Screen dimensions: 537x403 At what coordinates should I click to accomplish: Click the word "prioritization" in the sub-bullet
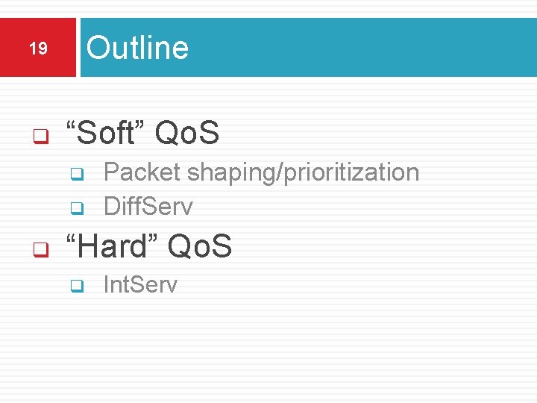pos(352,173)
